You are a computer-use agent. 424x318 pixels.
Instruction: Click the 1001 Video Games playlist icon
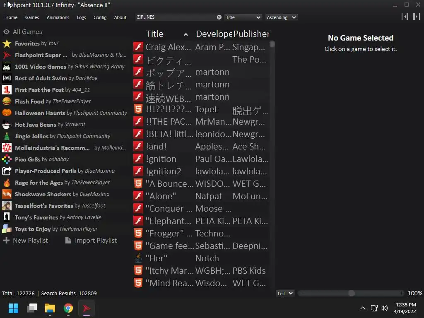pyautogui.click(x=7, y=67)
